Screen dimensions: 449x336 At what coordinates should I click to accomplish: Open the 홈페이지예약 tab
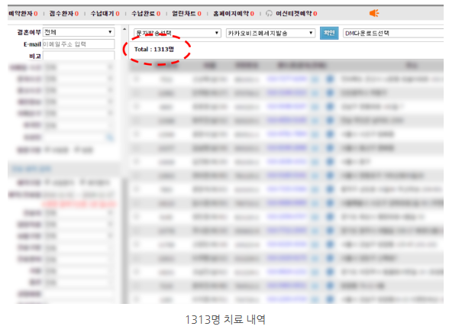tap(234, 14)
